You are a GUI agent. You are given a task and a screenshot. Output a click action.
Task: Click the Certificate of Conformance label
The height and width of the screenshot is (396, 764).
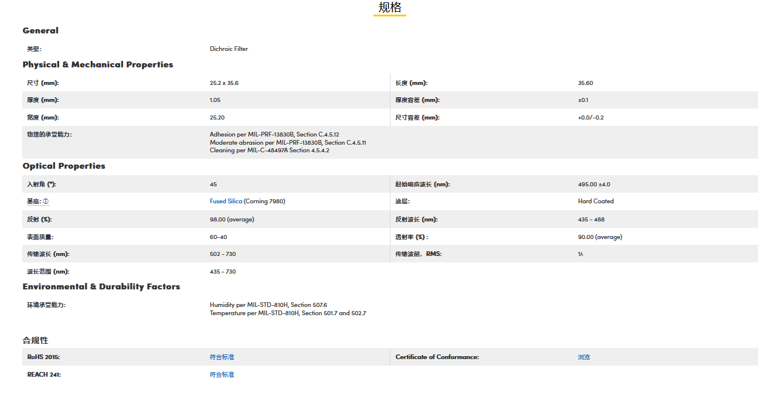437,357
